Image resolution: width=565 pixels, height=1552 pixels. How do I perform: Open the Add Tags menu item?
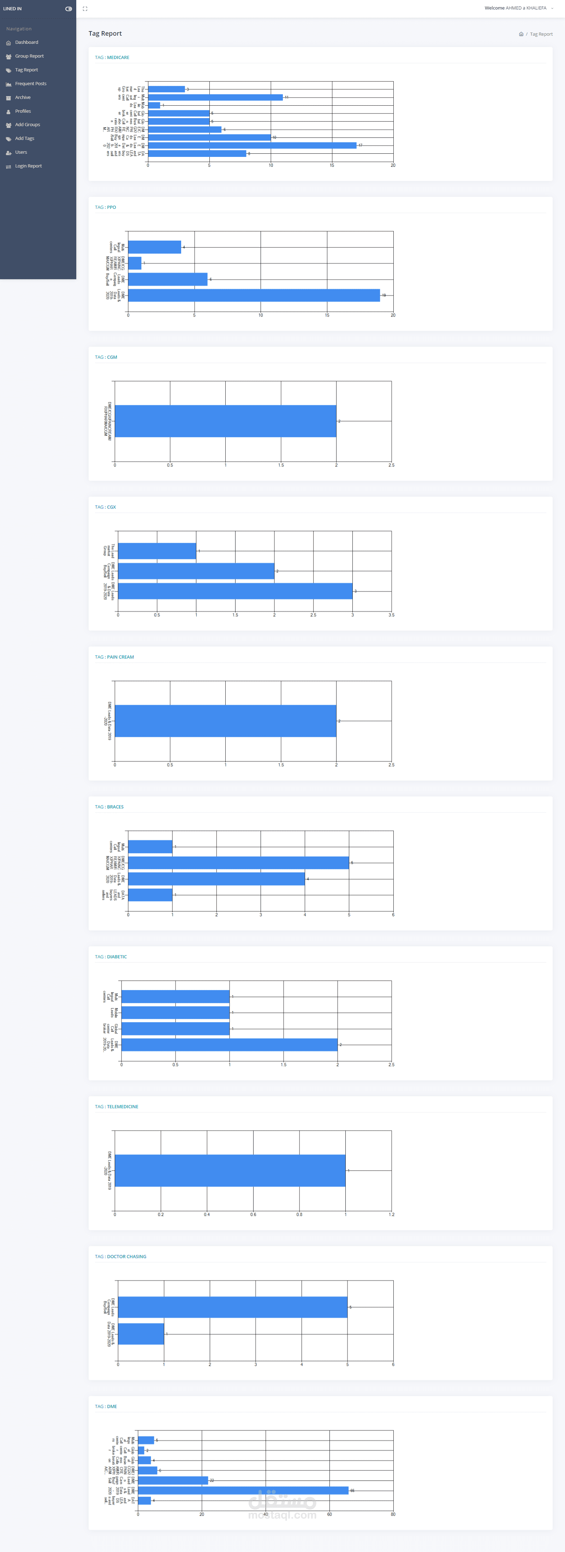pyautogui.click(x=25, y=139)
